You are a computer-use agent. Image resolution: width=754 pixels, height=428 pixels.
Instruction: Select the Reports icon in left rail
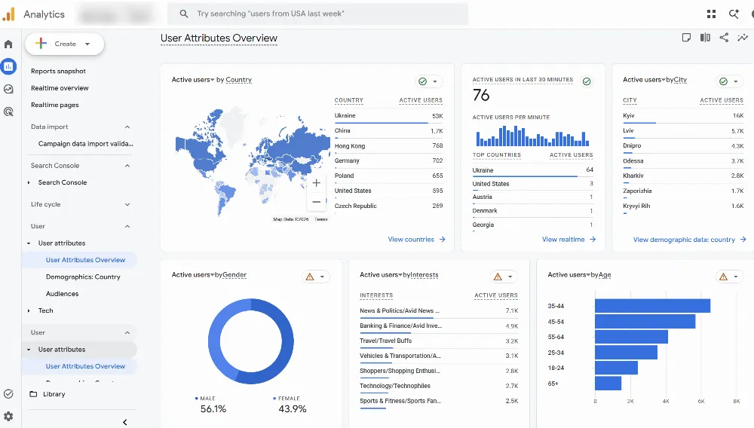(8, 67)
